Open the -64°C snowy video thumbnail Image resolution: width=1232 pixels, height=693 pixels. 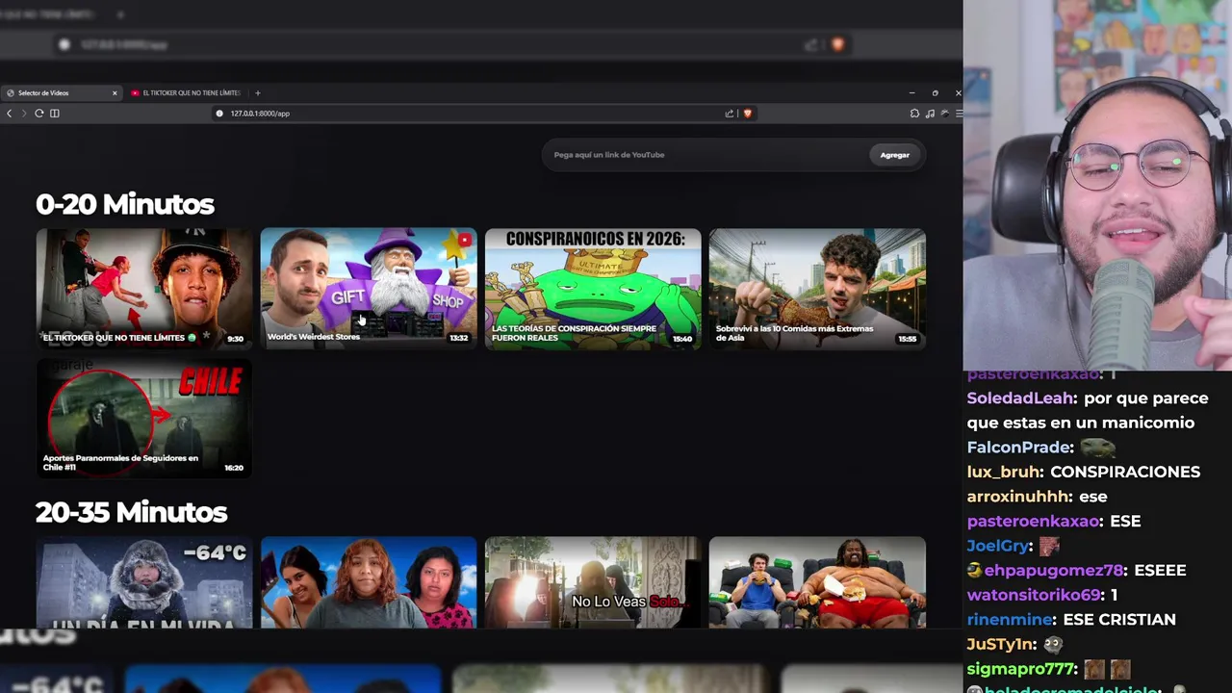point(144,582)
